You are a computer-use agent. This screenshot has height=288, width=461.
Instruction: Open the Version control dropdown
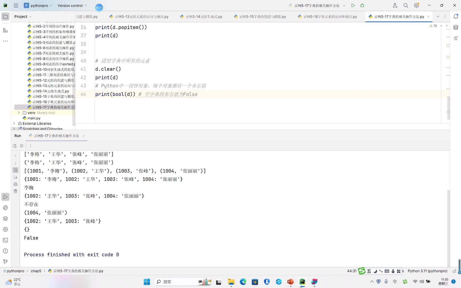click(72, 6)
